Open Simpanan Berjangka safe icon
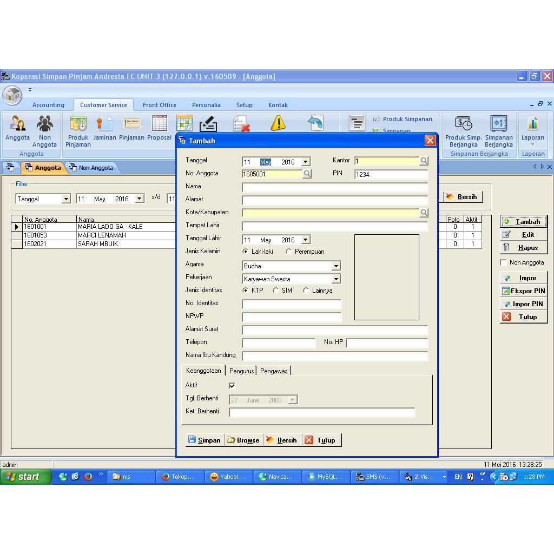 (x=498, y=131)
